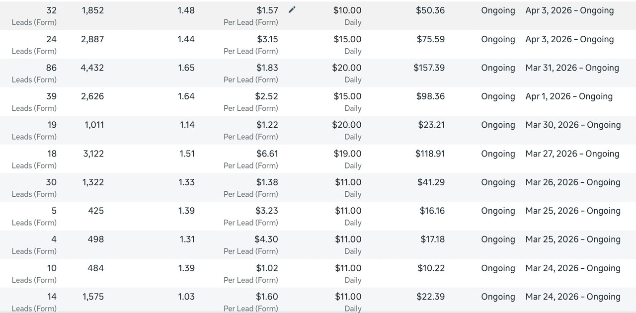The height and width of the screenshot is (313, 636).
Task: Select the $1.02 cost per lead cell
Action: pos(267,268)
